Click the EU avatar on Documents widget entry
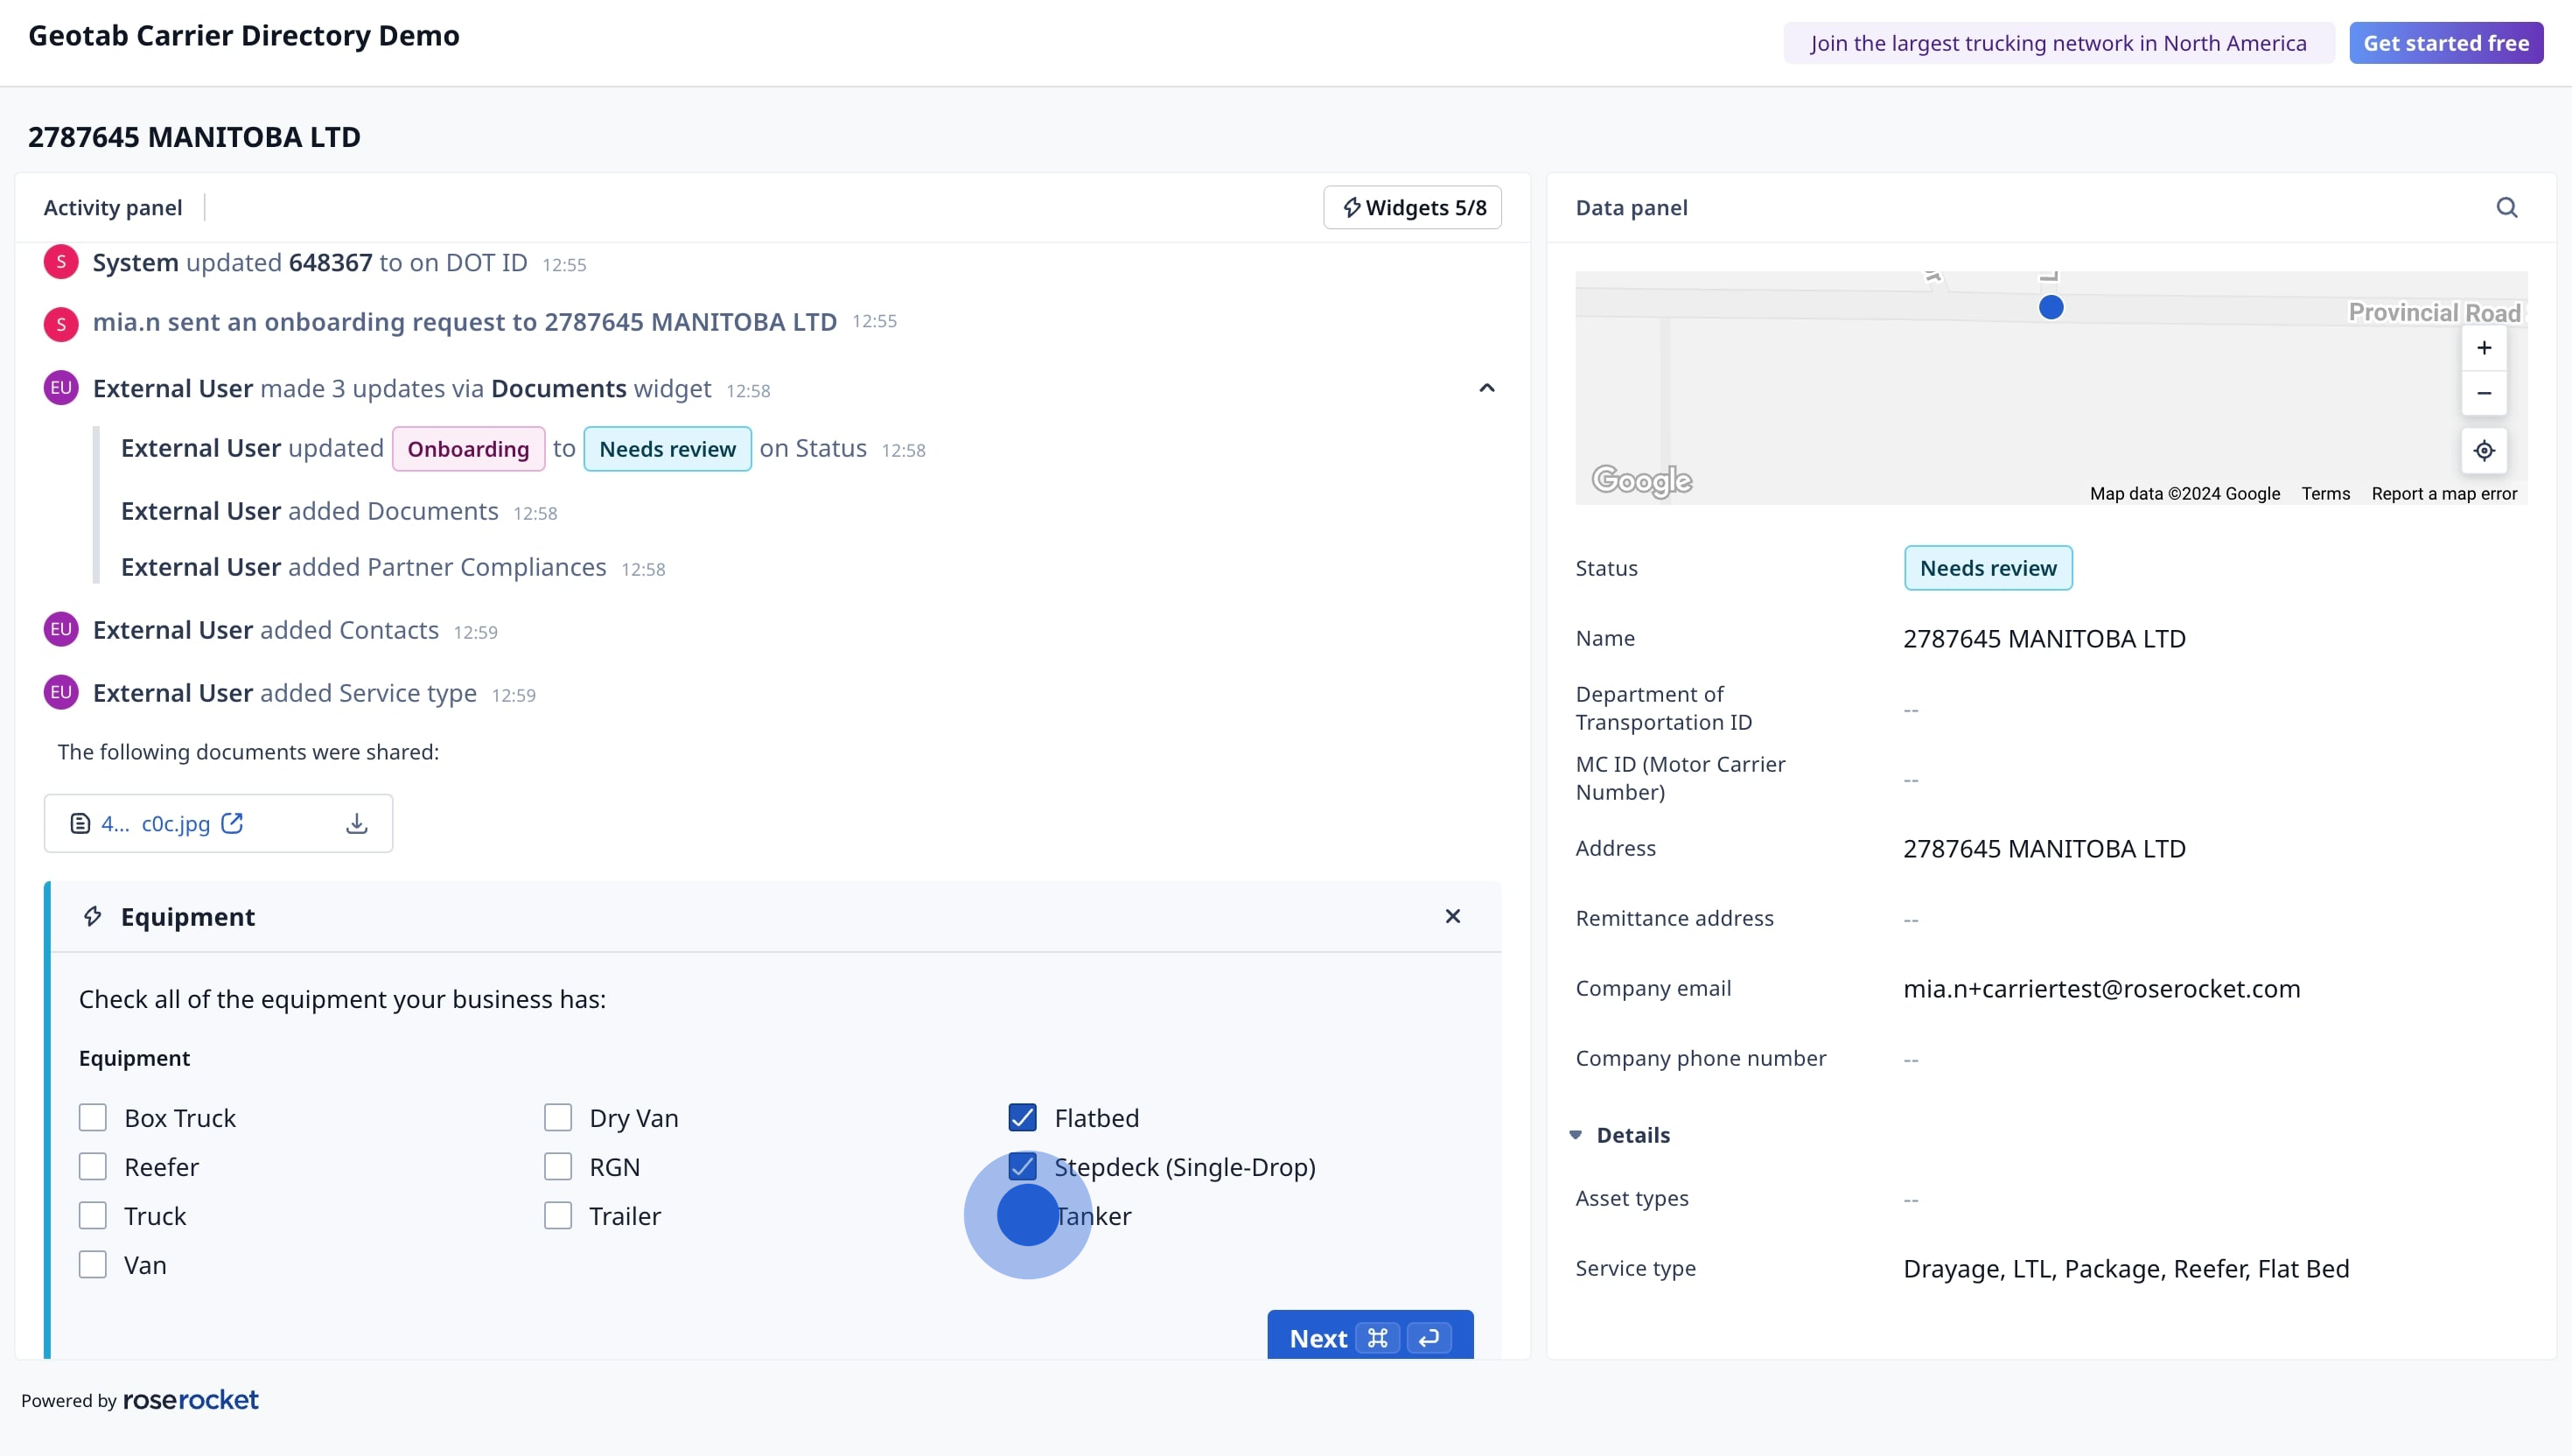The width and height of the screenshot is (2572, 1456). tap(61, 388)
